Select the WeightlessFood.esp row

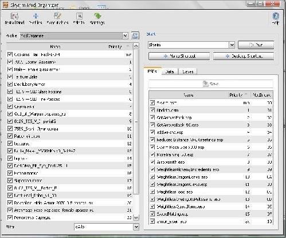click(211, 192)
